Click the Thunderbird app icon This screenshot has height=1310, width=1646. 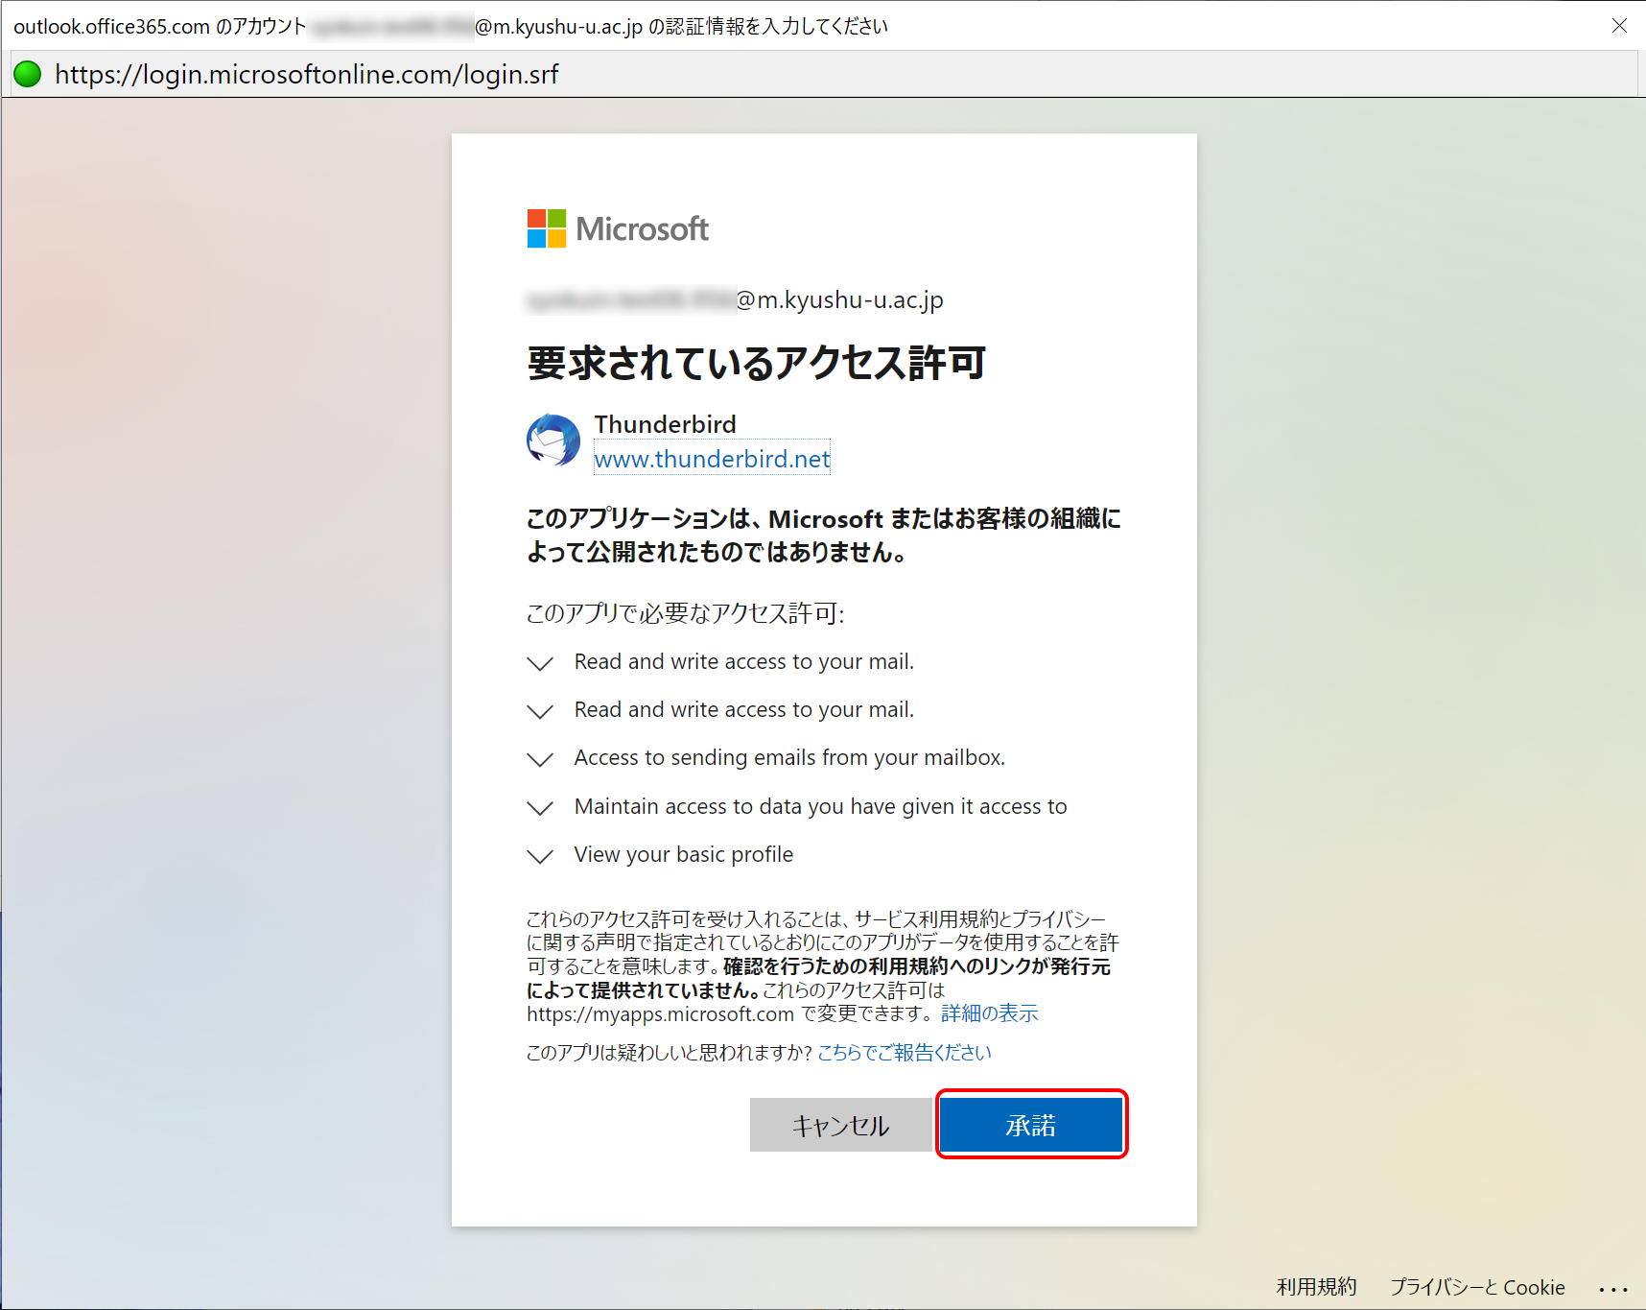click(x=553, y=441)
